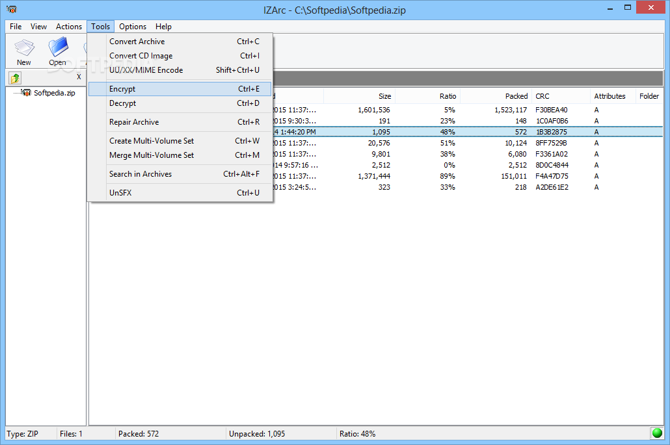Select the Decrypt menu entry
Image resolution: width=670 pixels, height=445 pixels.
click(x=180, y=103)
